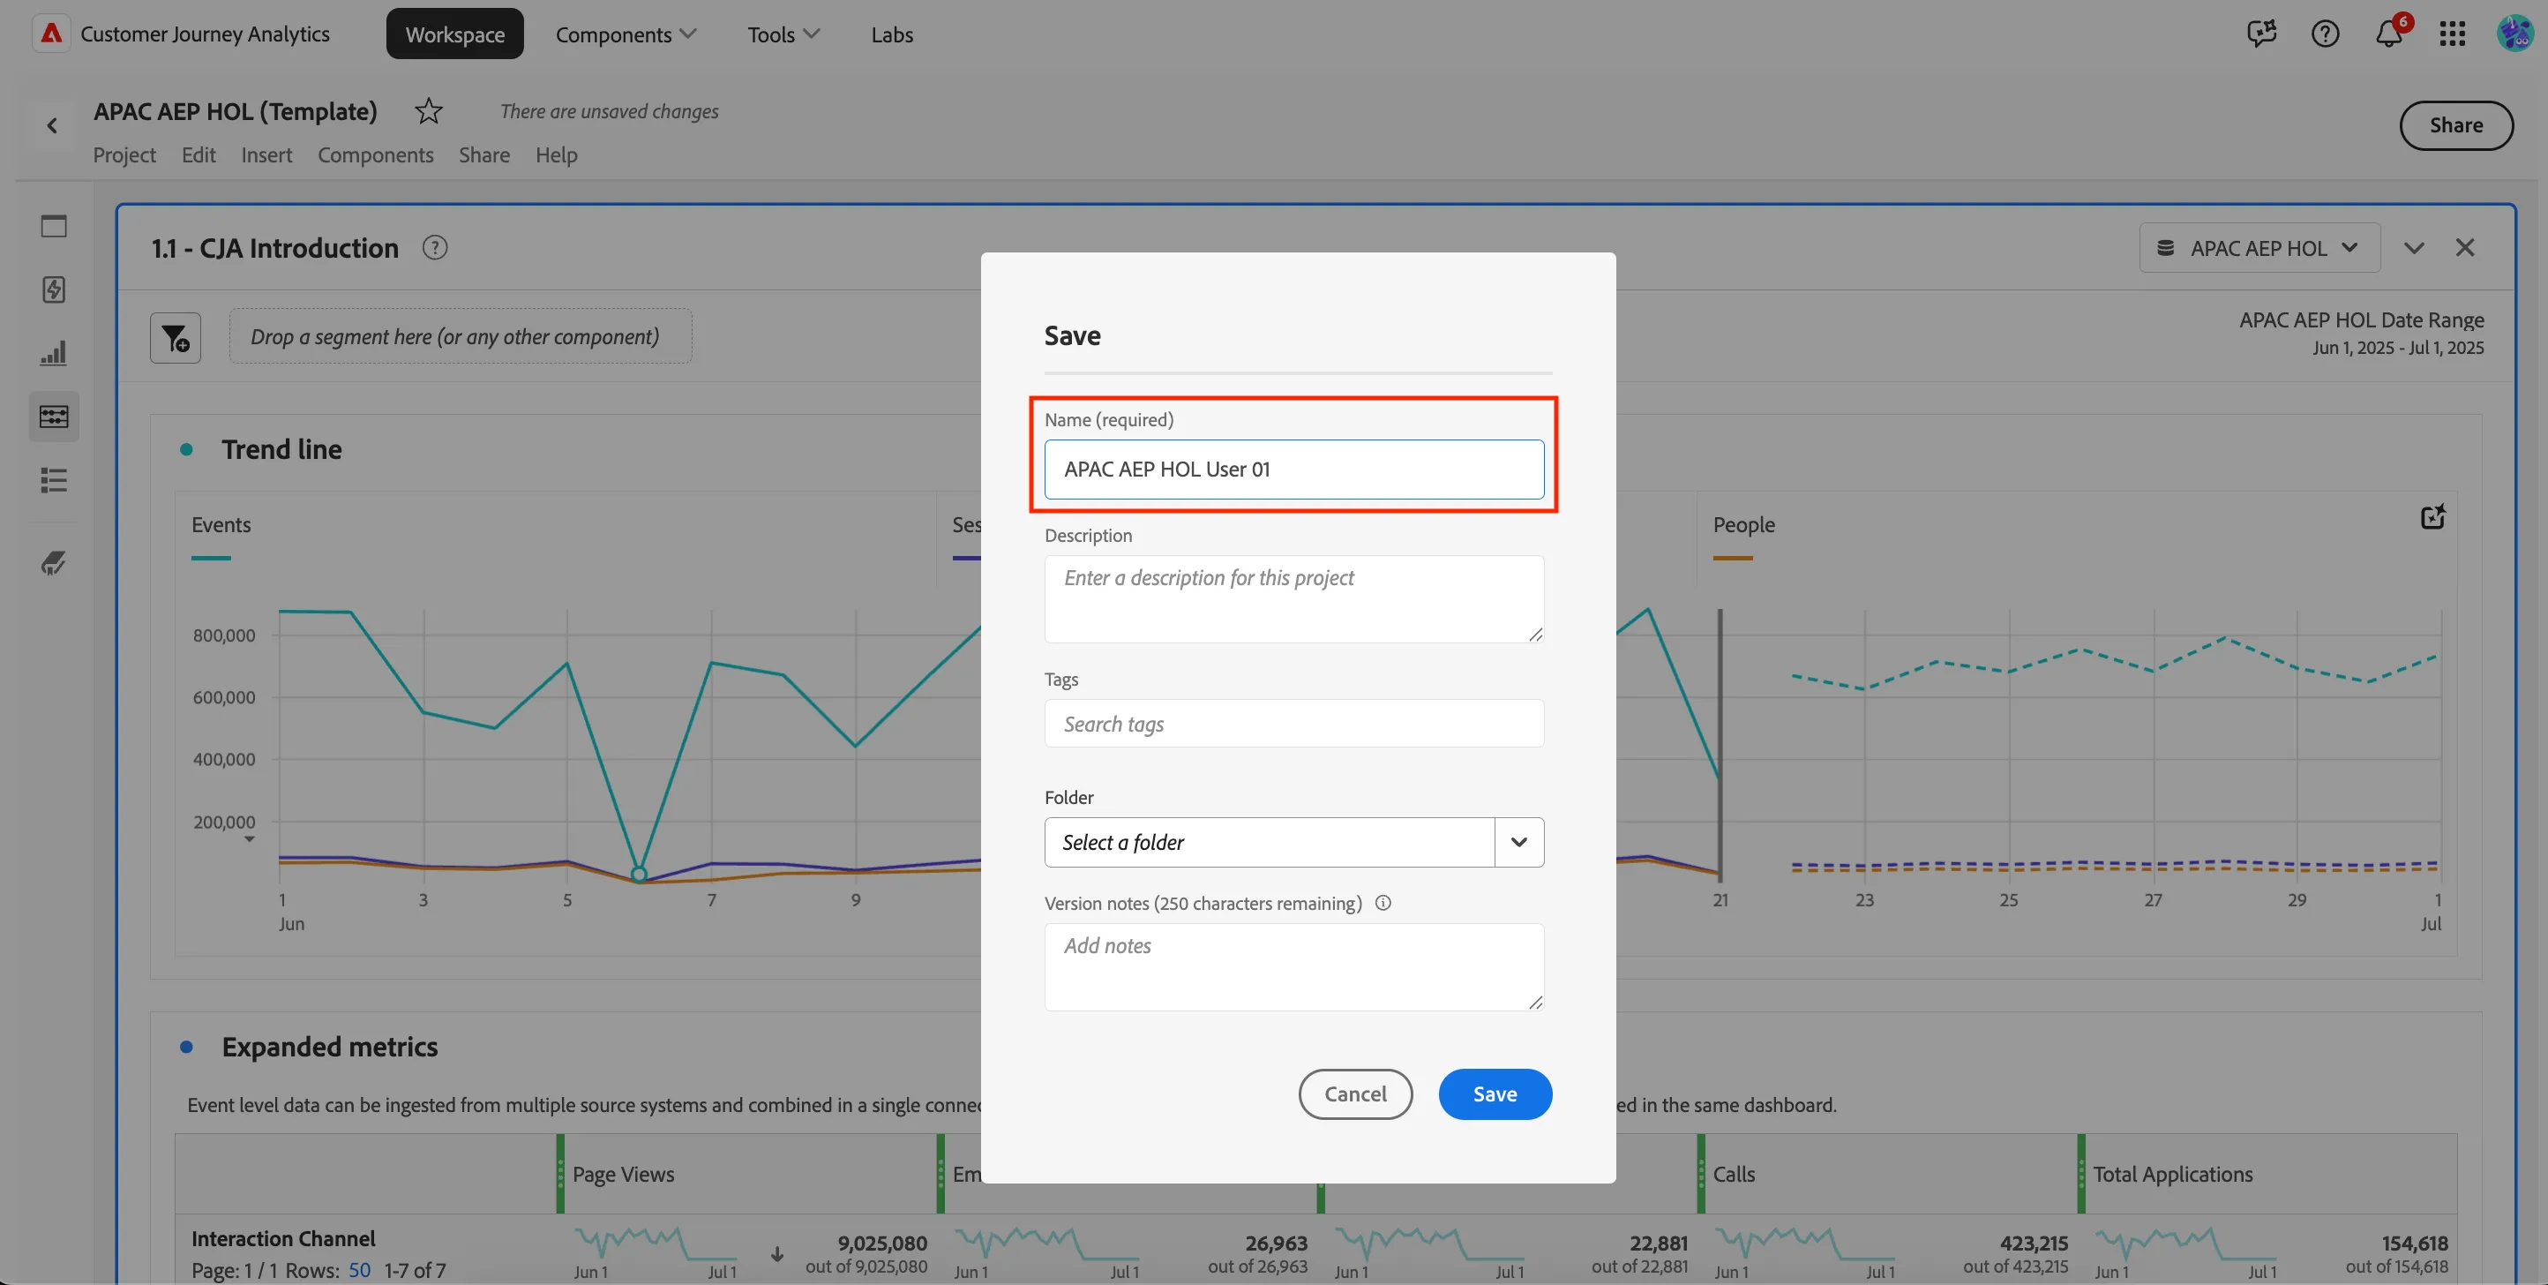Open the Tools dropdown in top navigation
This screenshot has height=1285, width=2548.
(x=783, y=34)
